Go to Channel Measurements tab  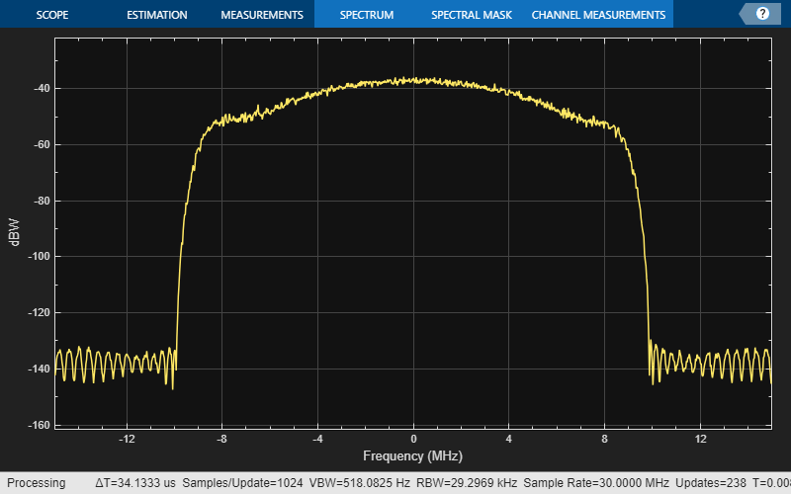(x=598, y=15)
